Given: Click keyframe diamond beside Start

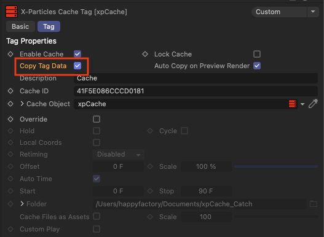Looking at the screenshot, I should 10,191.
